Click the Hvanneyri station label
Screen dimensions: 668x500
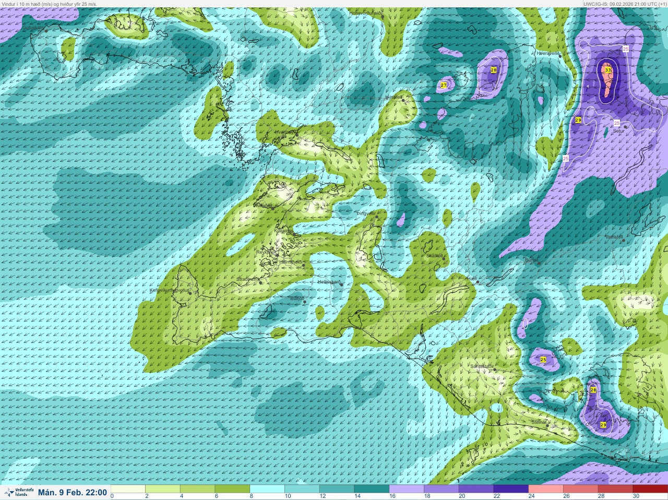tap(285, 132)
